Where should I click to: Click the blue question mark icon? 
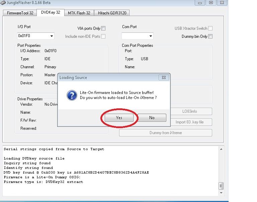[x=72, y=95]
